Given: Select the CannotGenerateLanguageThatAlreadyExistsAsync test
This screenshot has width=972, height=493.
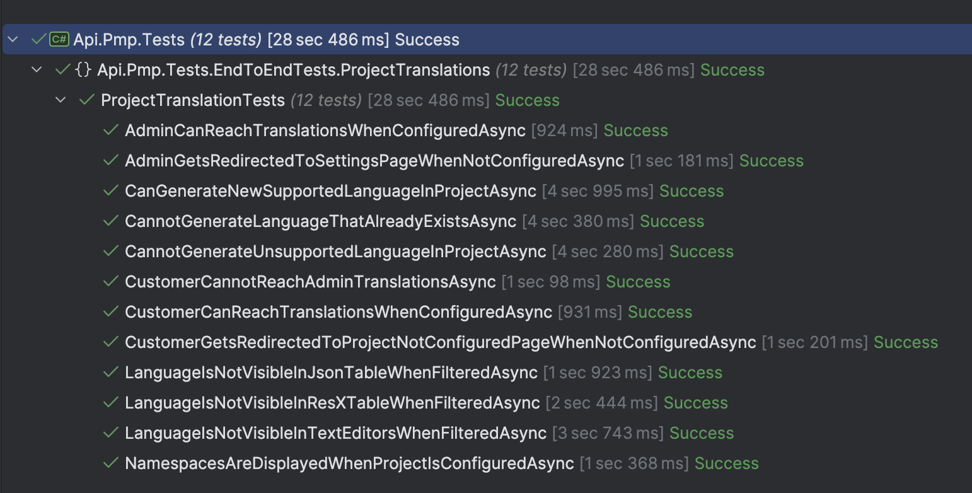Looking at the screenshot, I should click(320, 221).
